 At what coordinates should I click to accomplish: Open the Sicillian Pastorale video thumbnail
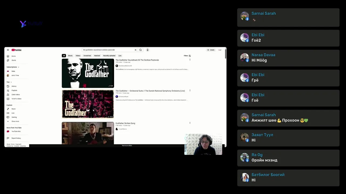coord(88,73)
